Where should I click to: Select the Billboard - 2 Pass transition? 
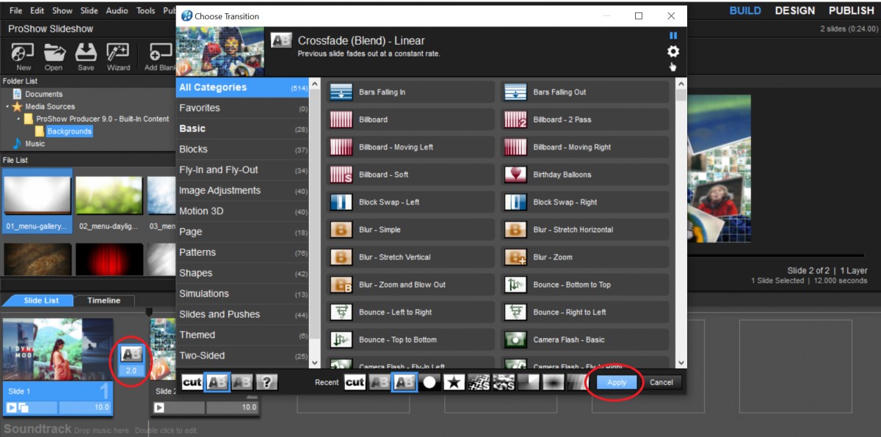coord(585,120)
